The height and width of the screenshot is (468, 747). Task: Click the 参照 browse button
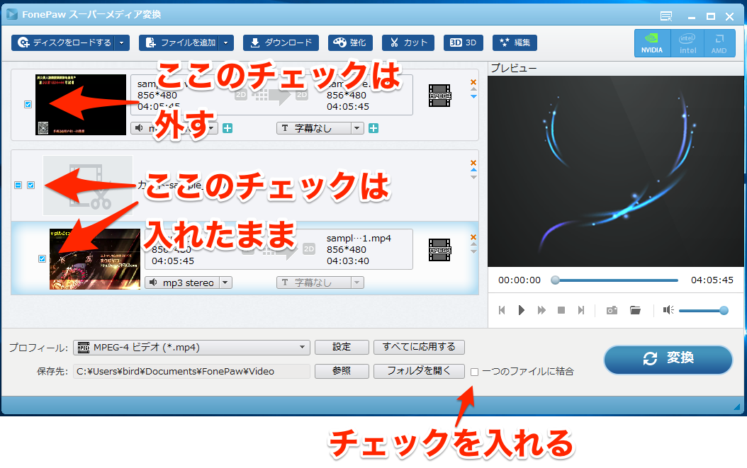(x=342, y=371)
